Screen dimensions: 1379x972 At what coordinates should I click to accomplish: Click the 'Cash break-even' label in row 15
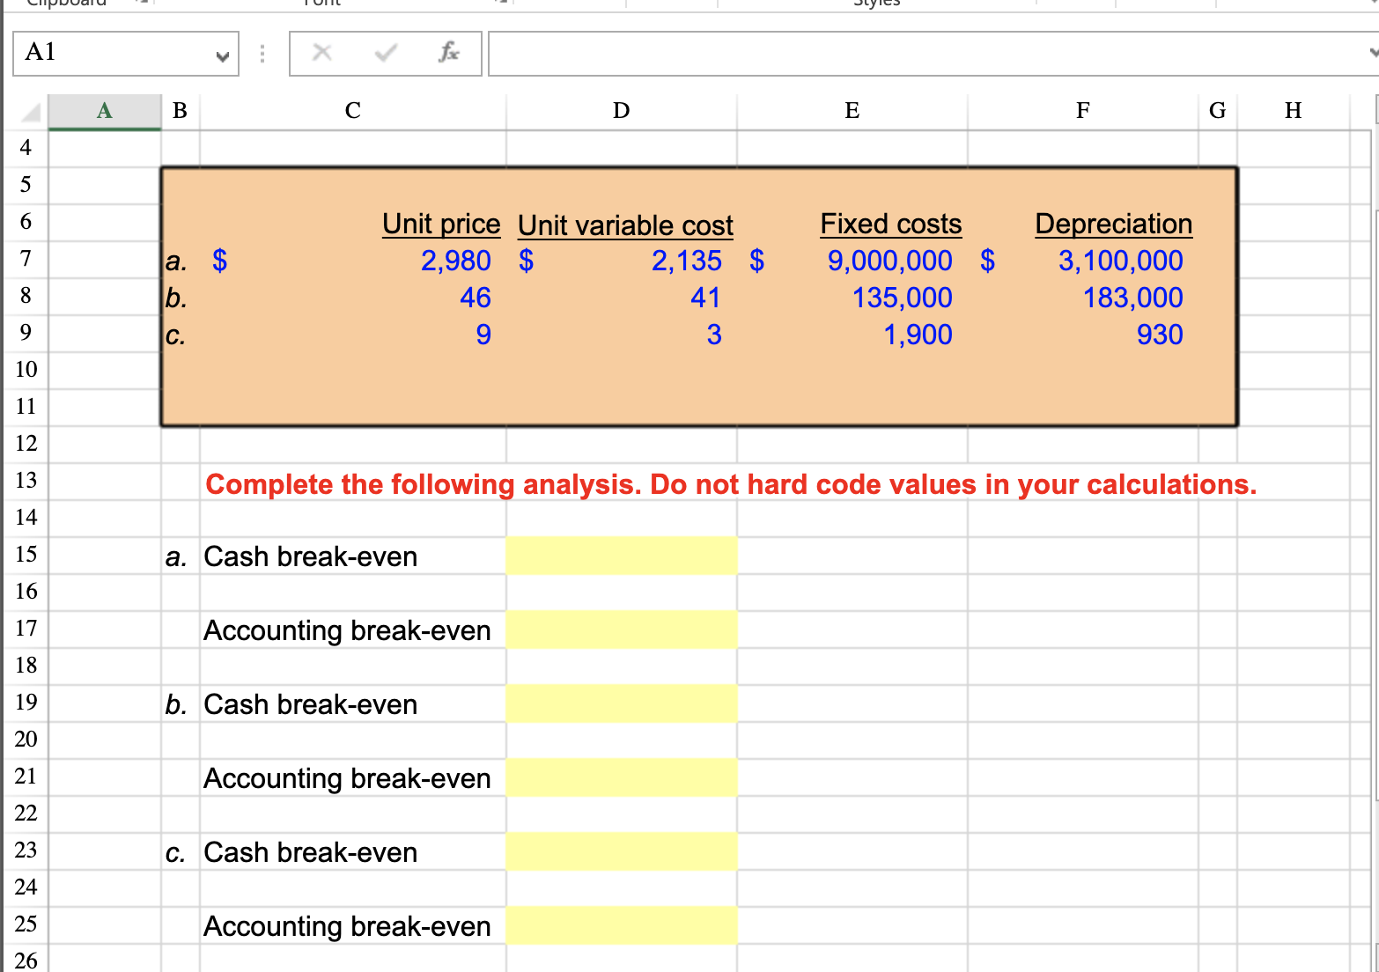point(311,556)
